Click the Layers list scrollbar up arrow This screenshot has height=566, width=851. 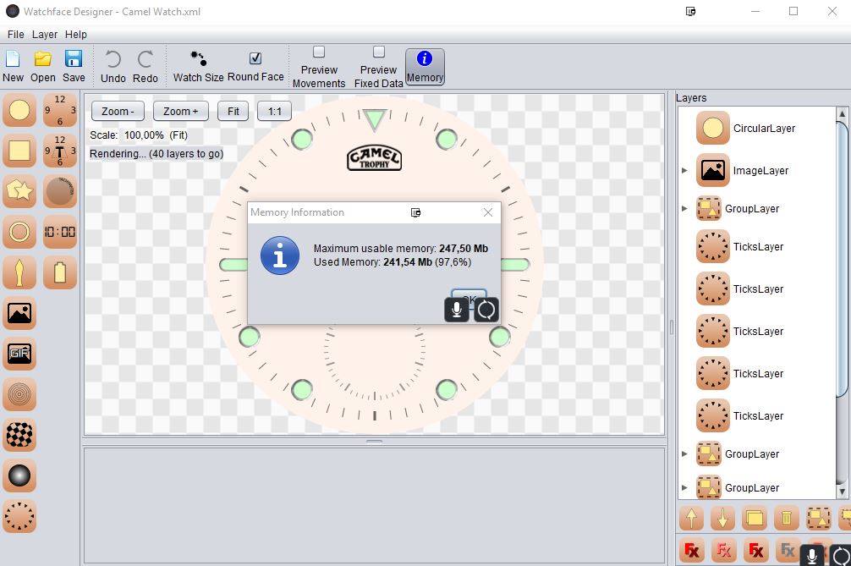(x=843, y=113)
